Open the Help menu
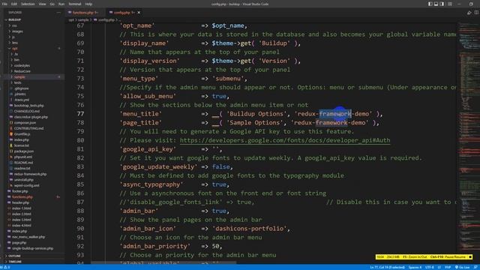 (88, 4)
